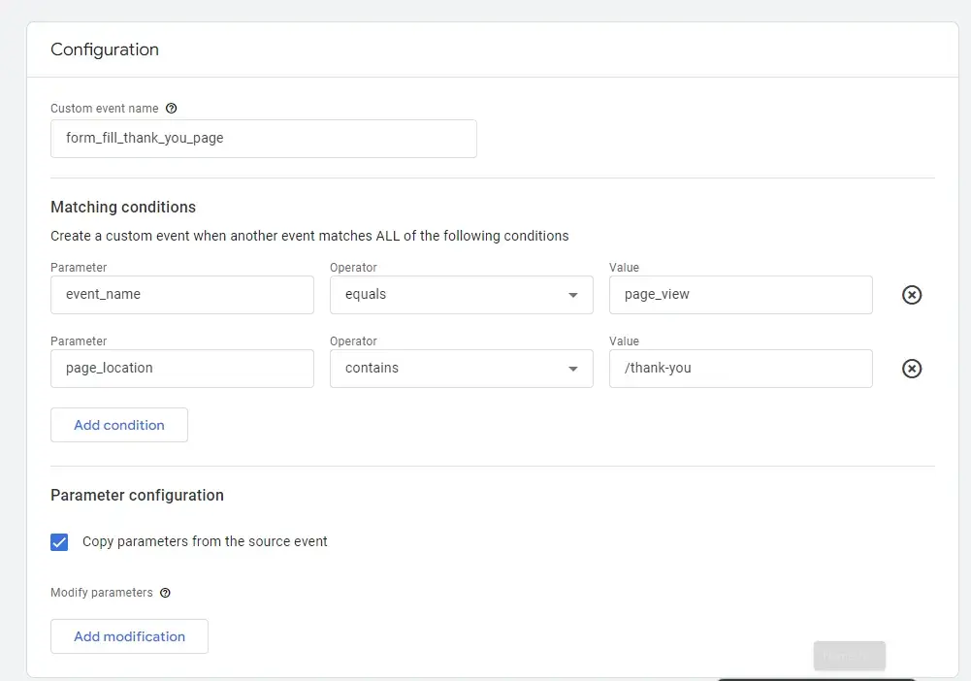Click help icon next to Modify parameters
Screen dimensions: 971x681
(165, 593)
